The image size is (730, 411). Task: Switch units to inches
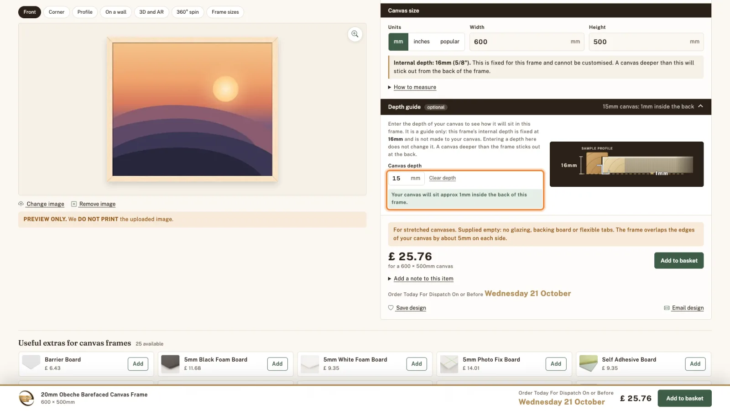click(x=422, y=42)
